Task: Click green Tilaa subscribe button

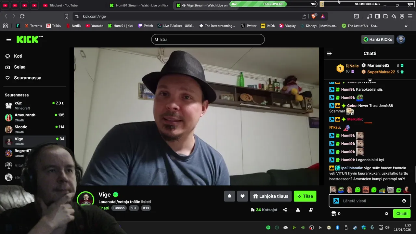Action: point(305,196)
